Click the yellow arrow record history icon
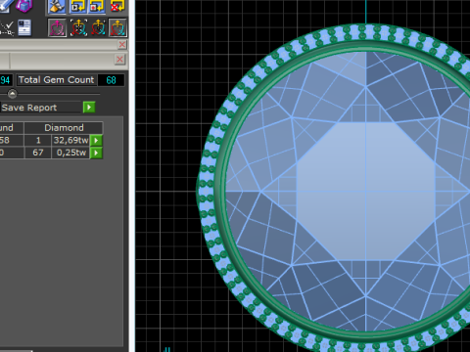Image resolution: width=470 pixels, height=352 pixels. 97,7
